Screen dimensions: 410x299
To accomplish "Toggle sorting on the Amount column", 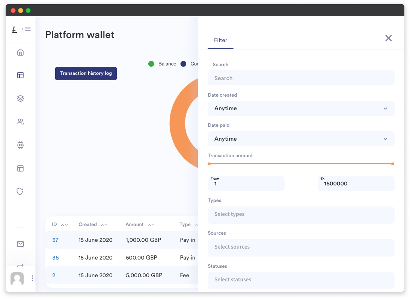I will (x=151, y=224).
